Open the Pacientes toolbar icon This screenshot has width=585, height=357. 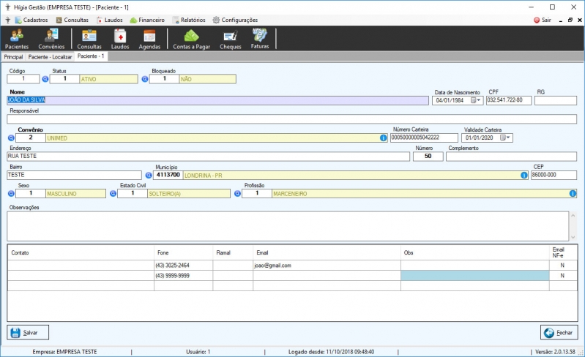[x=16, y=39]
